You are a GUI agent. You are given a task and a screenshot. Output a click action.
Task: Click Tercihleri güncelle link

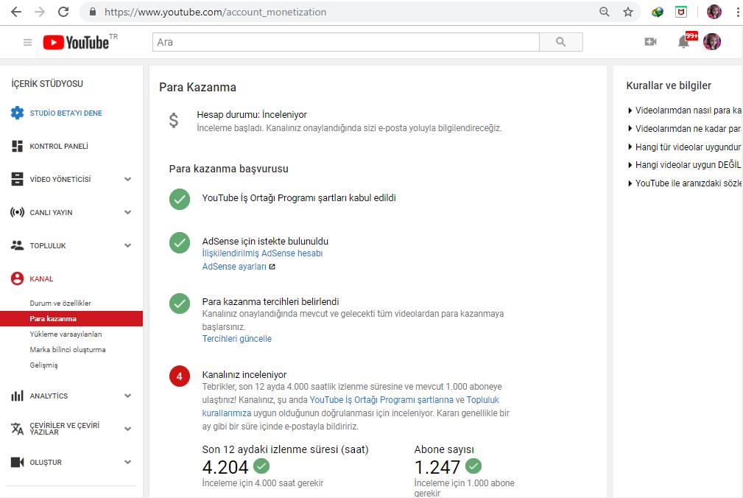(x=237, y=339)
